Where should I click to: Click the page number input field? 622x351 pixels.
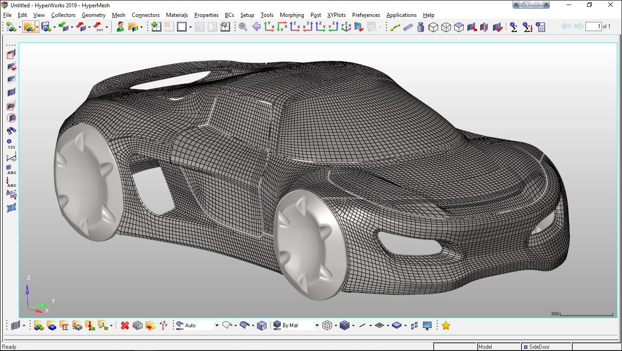coord(593,27)
